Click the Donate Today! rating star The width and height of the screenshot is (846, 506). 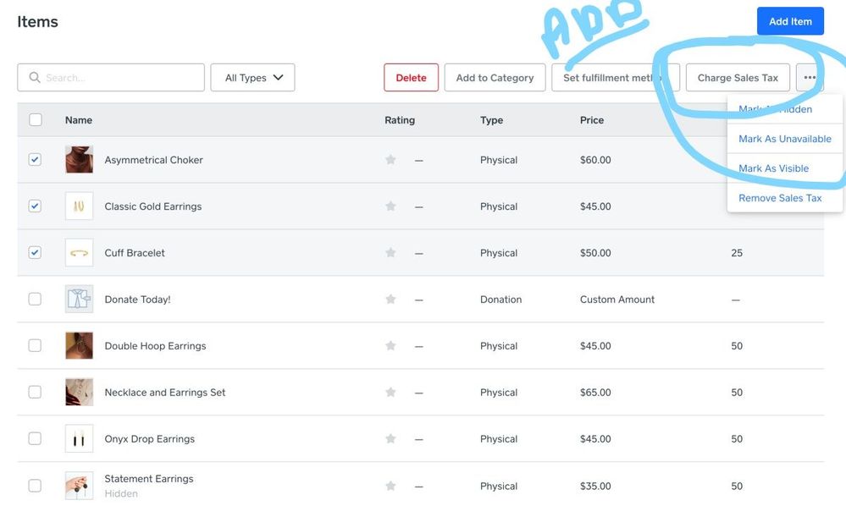[390, 300]
